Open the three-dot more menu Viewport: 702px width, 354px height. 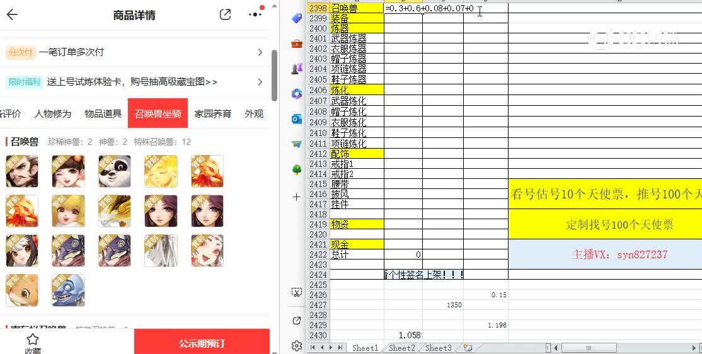[x=255, y=14]
